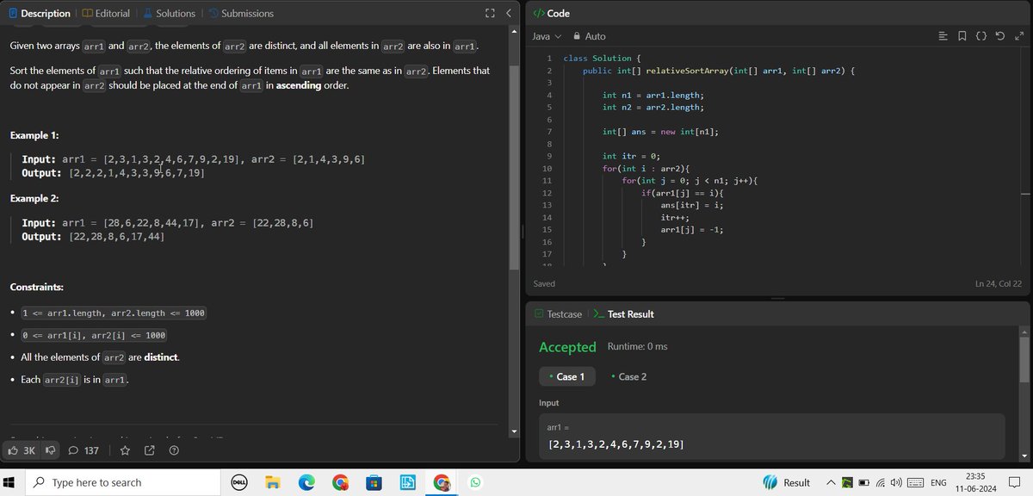Format the code using the alignment icon
The width and height of the screenshot is (1033, 496).
point(943,36)
